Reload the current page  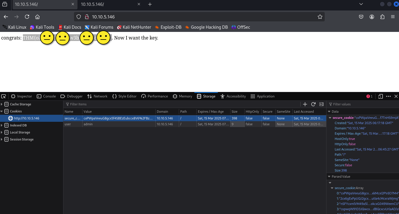(27, 17)
